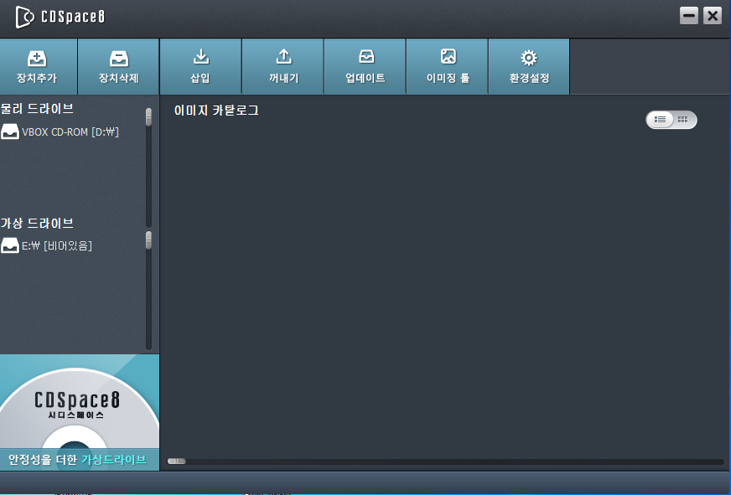The height and width of the screenshot is (495, 731).
Task: Open 환경설정 (settings) gear button
Action: (x=529, y=67)
